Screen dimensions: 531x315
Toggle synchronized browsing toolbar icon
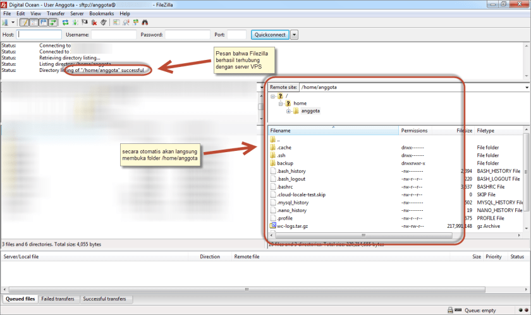click(135, 22)
